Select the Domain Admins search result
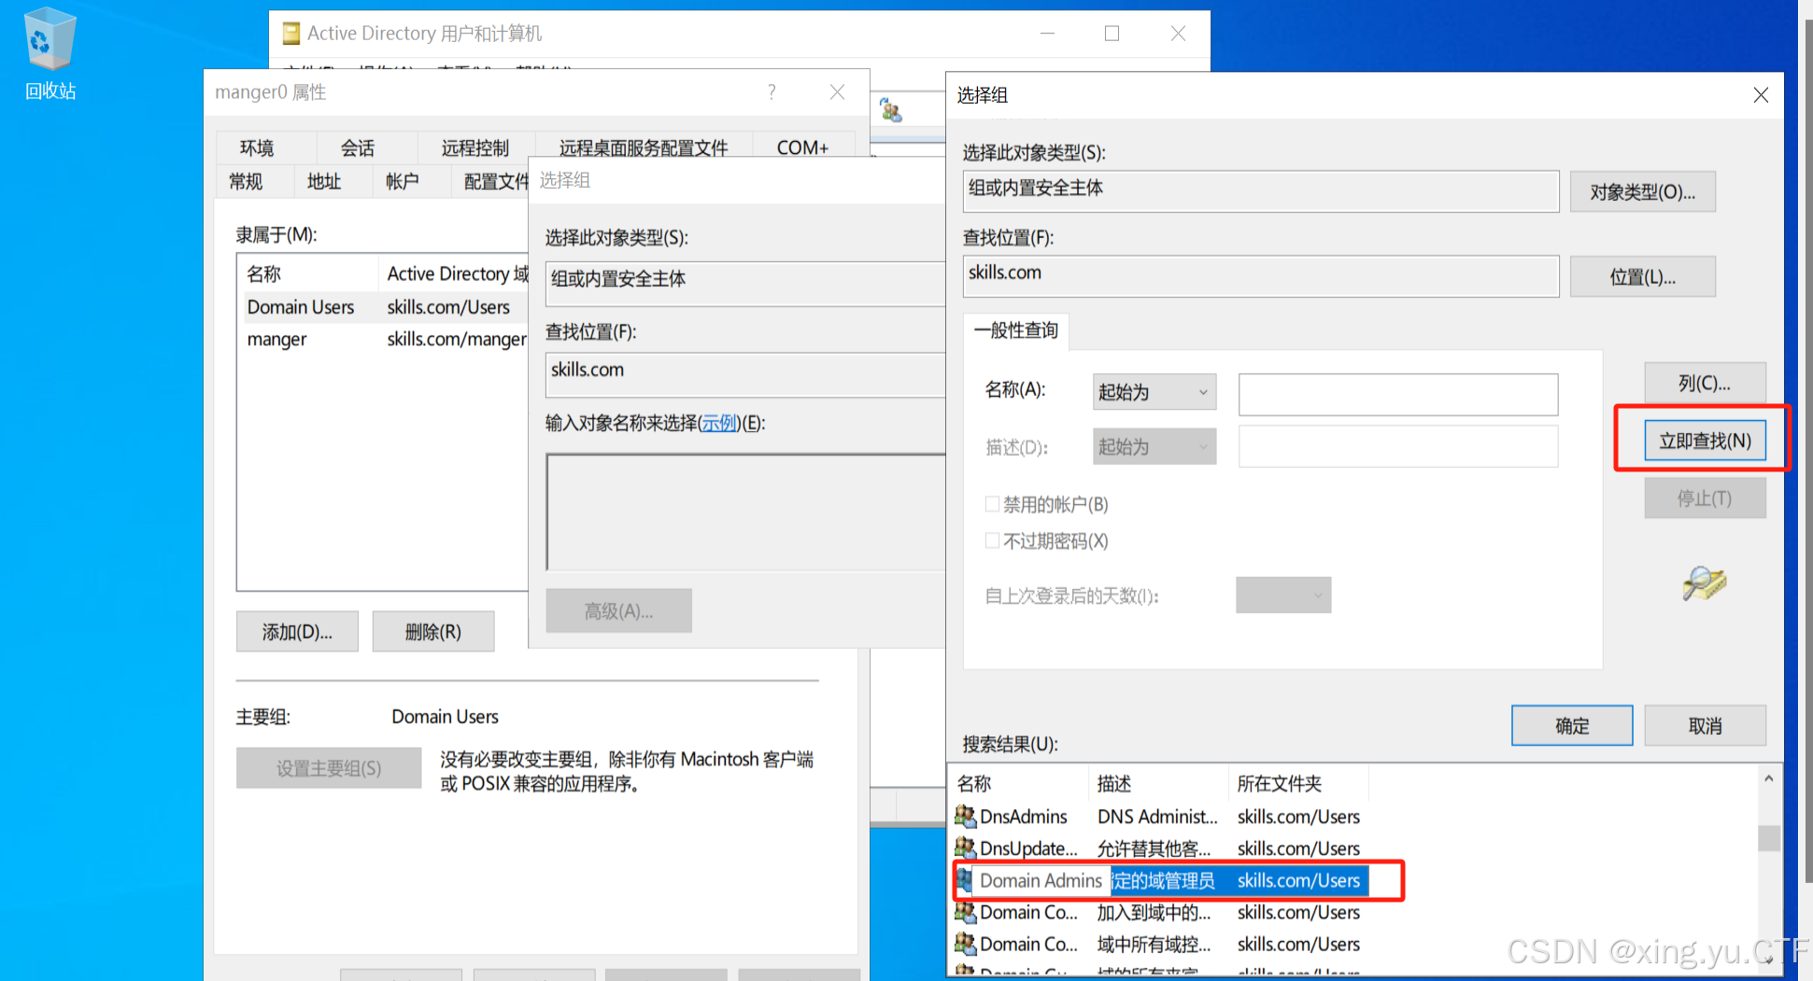 pyautogui.click(x=1041, y=880)
